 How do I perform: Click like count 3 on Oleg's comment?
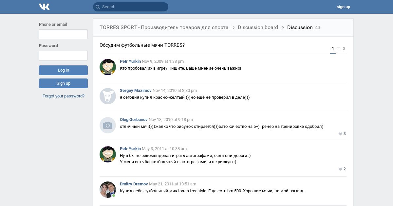(x=345, y=134)
